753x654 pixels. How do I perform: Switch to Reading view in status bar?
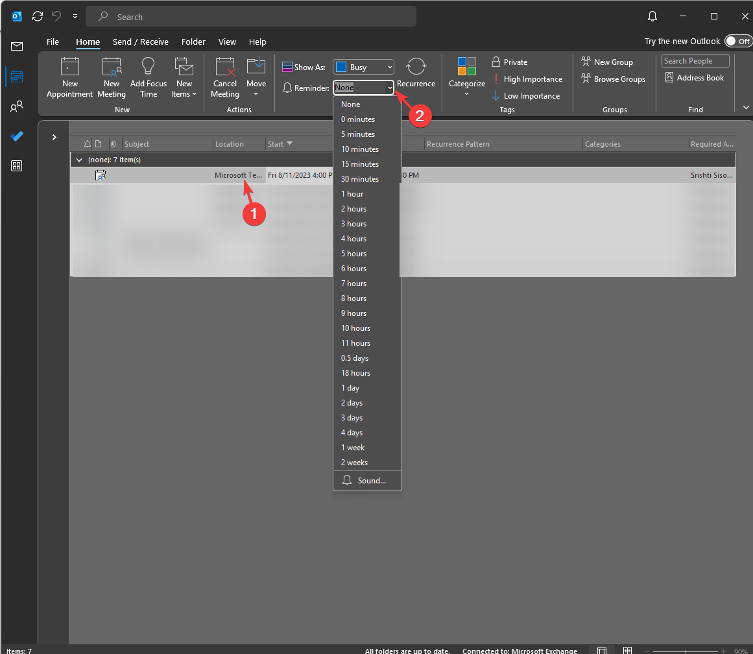coord(628,650)
